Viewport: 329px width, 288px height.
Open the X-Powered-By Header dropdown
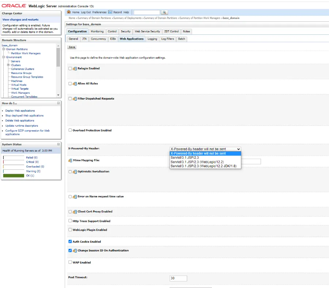click(x=205, y=149)
